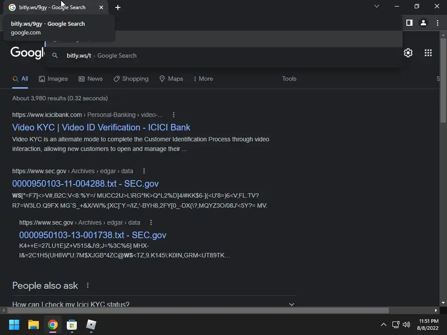This screenshot has width=447, height=335.
Task: Open network status tray icon
Action: [x=395, y=325]
